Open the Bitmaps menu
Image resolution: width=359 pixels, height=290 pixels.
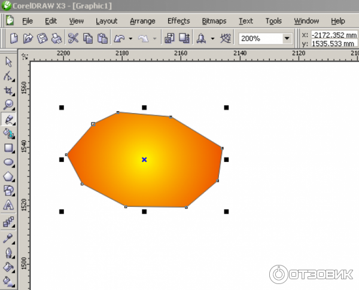[x=214, y=21]
